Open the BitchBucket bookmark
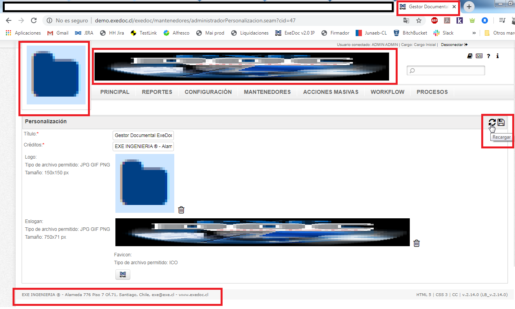The width and height of the screenshot is (515, 309). (x=410, y=33)
